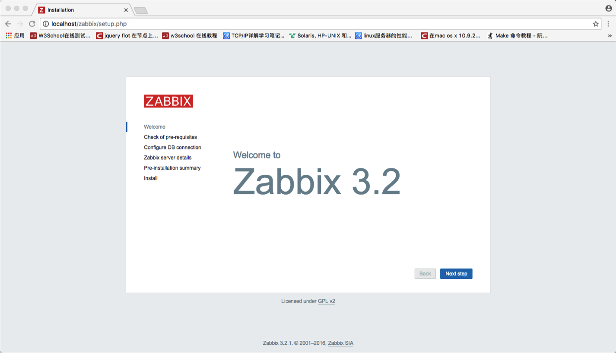Click the browser back arrow
The width and height of the screenshot is (616, 353).
[x=8, y=24]
